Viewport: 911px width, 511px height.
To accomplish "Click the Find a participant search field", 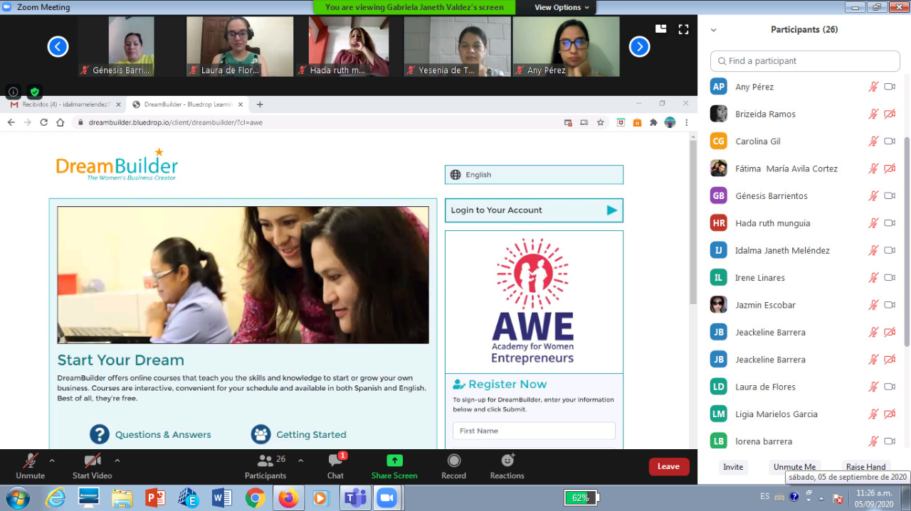I will pyautogui.click(x=805, y=61).
